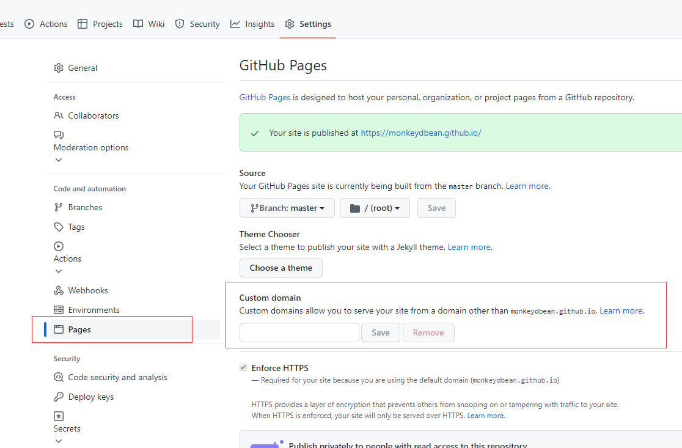
Task: Select Pages in the sidebar
Action: (x=134, y=329)
